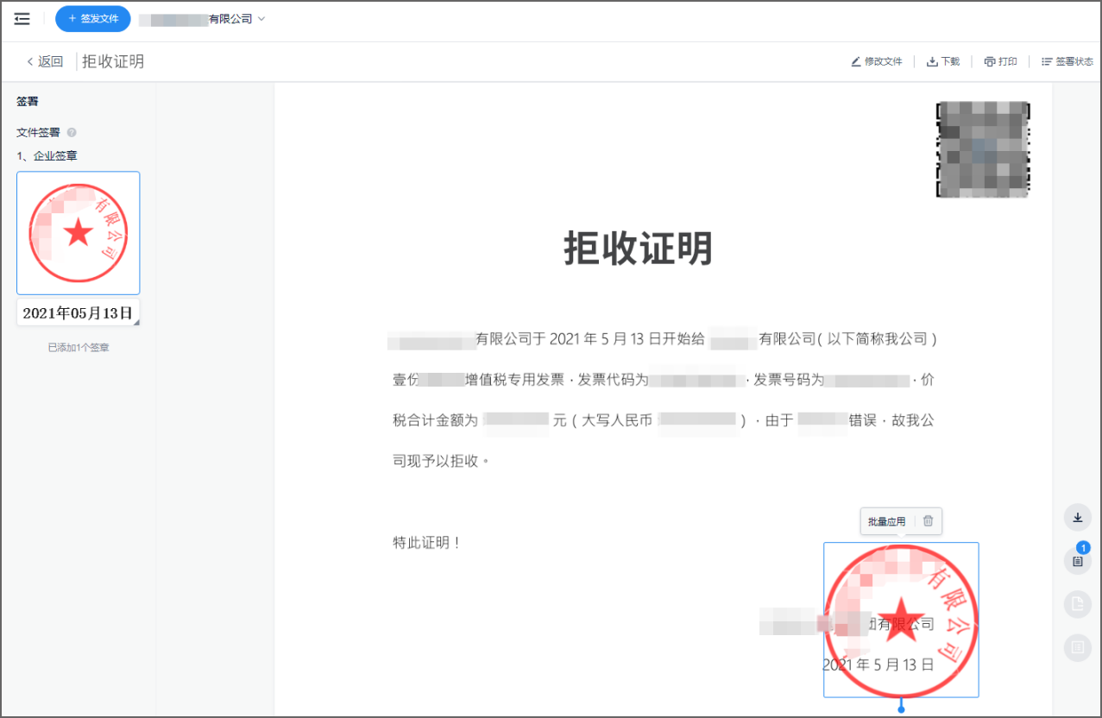Viewport: 1102px width, 718px height.
Task: Click the 2021年05月13日 date stamp
Action: (79, 313)
